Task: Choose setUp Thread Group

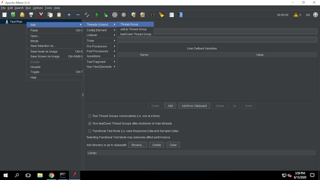Action: coord(135,29)
